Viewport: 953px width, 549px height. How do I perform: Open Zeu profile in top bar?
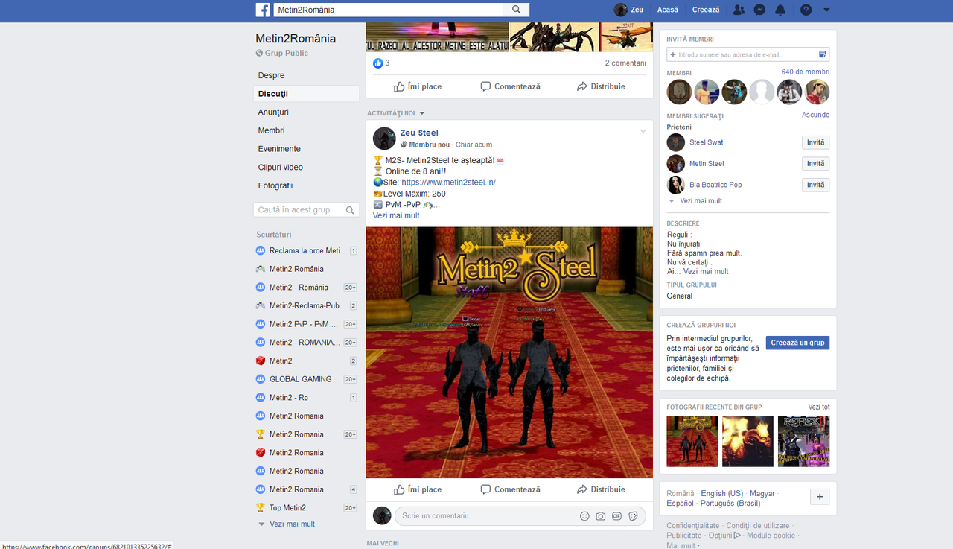point(628,10)
